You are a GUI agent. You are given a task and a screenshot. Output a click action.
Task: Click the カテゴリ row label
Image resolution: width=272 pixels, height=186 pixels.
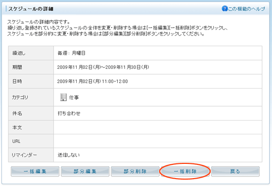[20, 97]
